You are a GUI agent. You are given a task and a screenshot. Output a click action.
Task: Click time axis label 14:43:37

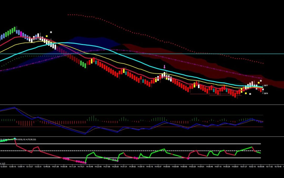click(158, 166)
